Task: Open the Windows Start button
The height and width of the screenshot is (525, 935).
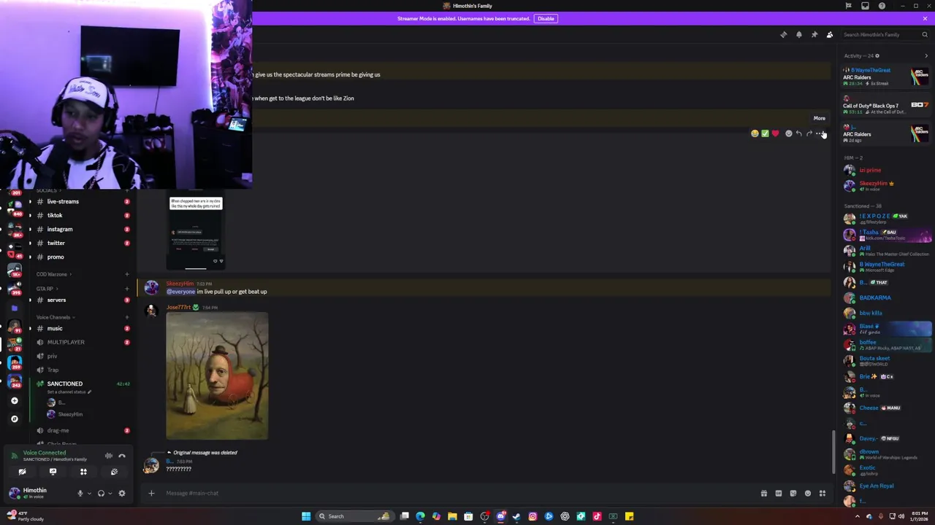Action: pyautogui.click(x=306, y=516)
